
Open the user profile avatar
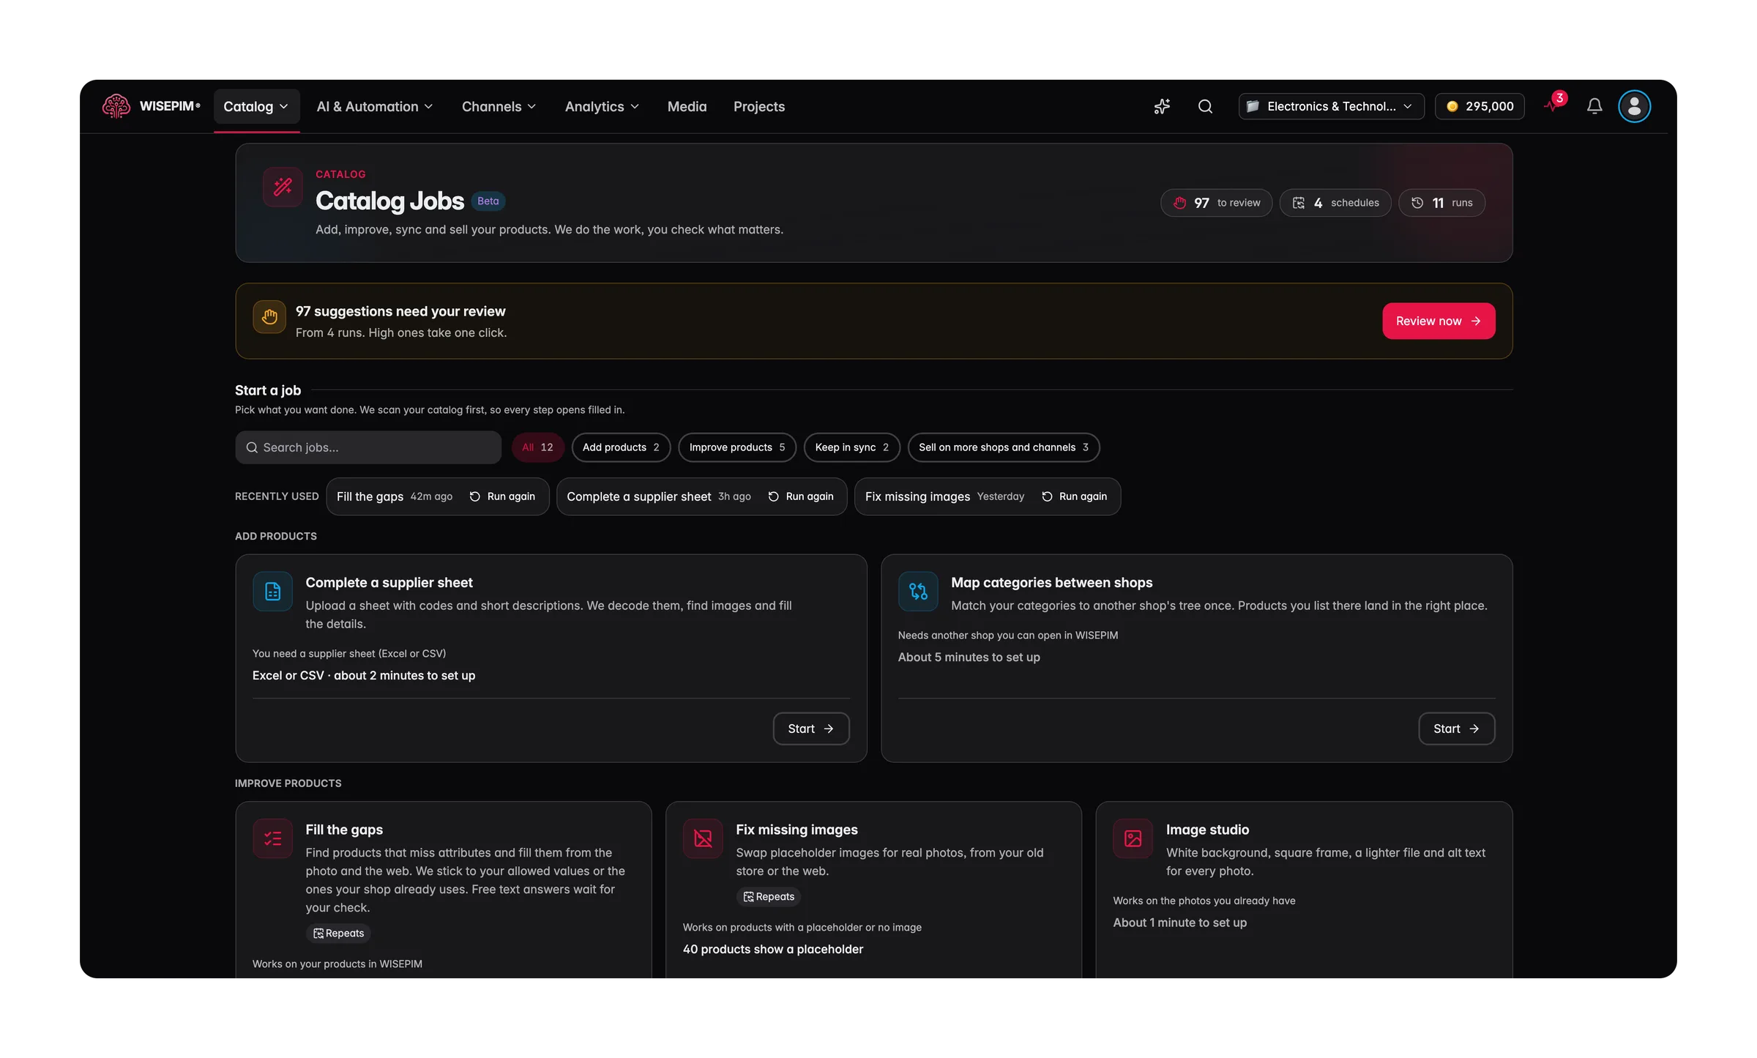click(1634, 106)
